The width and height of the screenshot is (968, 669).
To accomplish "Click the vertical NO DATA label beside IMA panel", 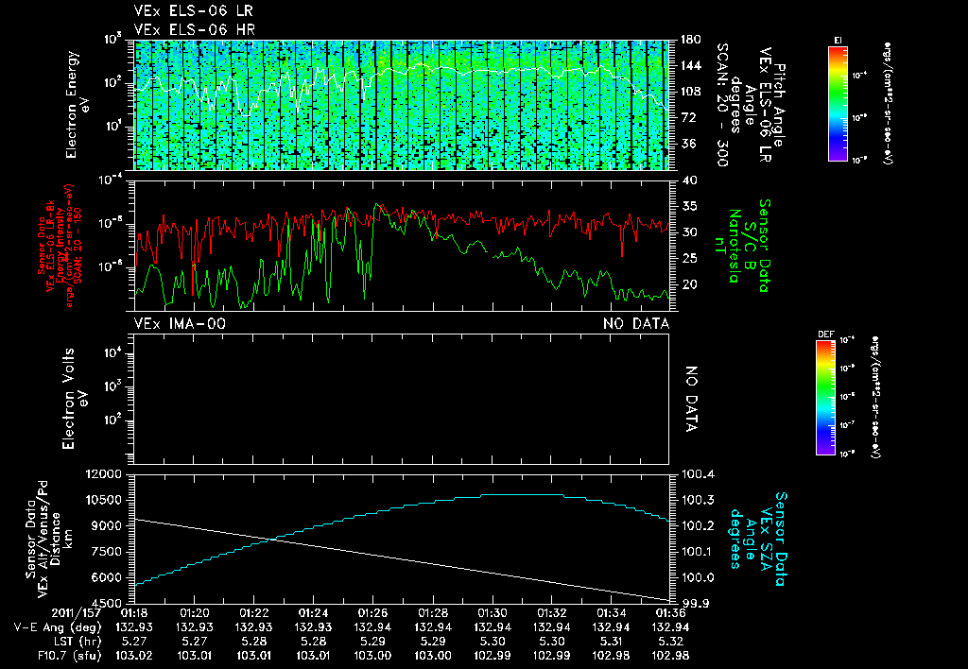I will click(x=691, y=399).
